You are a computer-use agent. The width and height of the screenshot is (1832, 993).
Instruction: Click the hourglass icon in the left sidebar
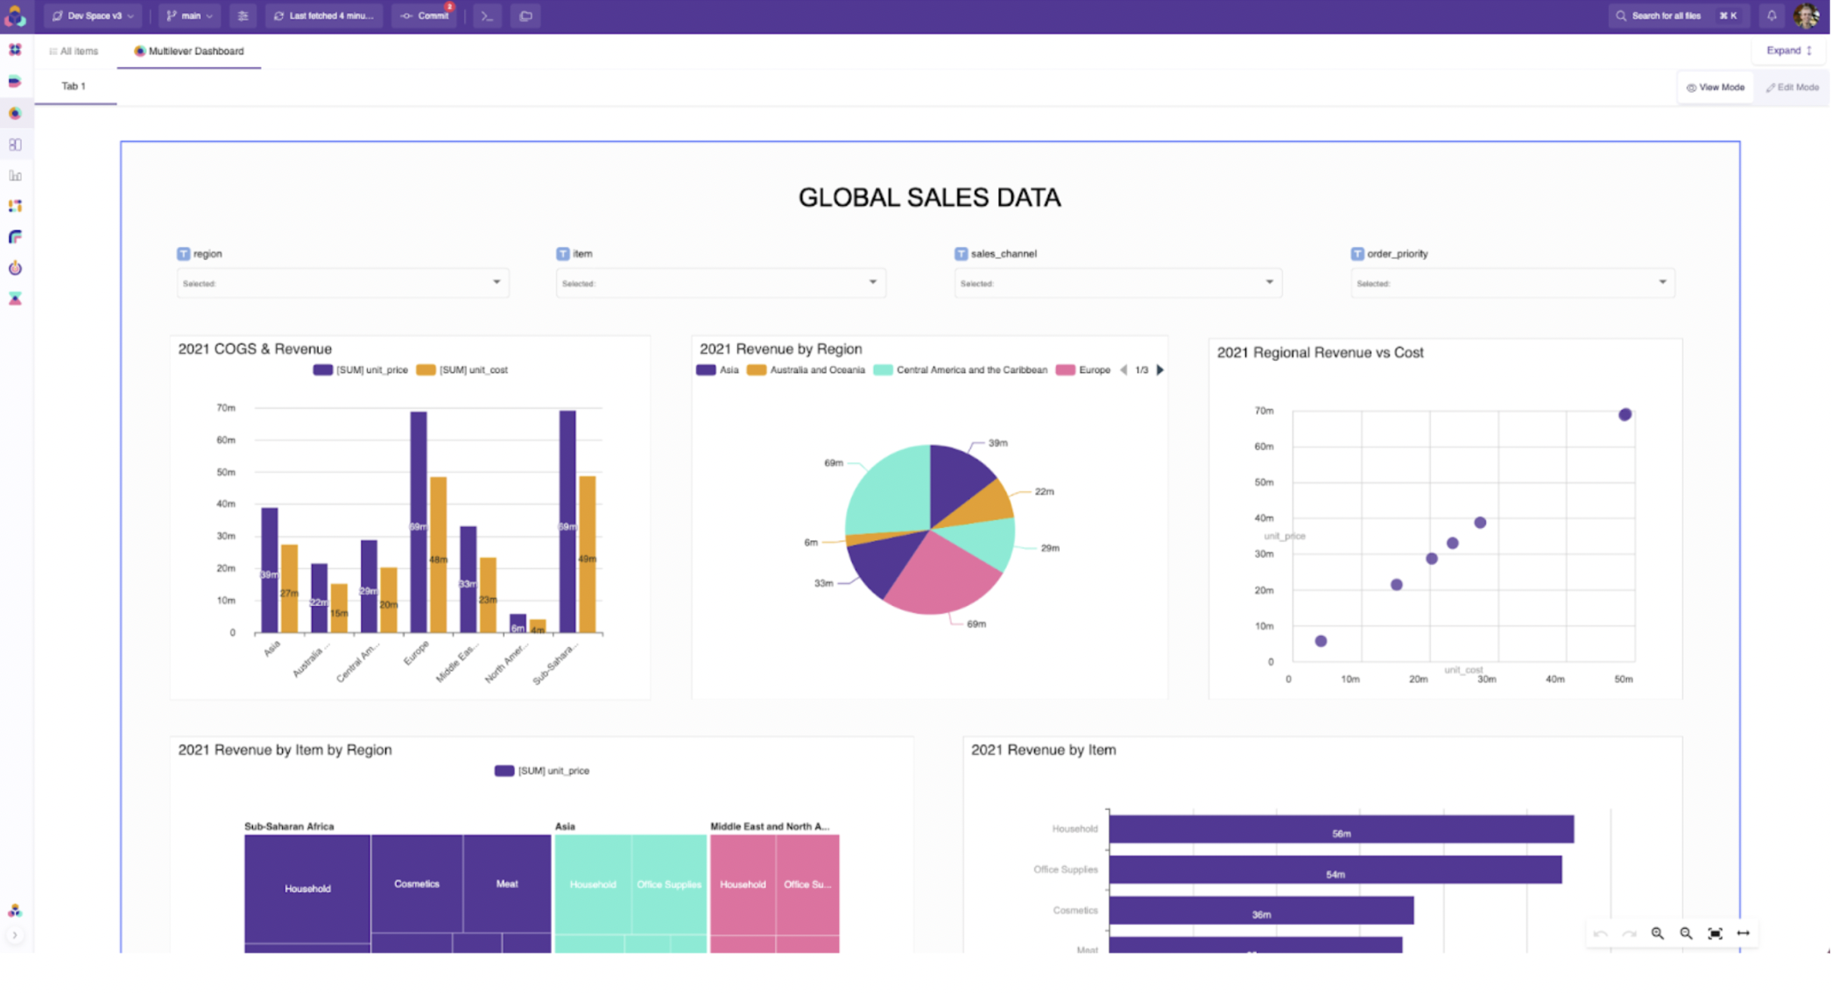[x=15, y=299]
